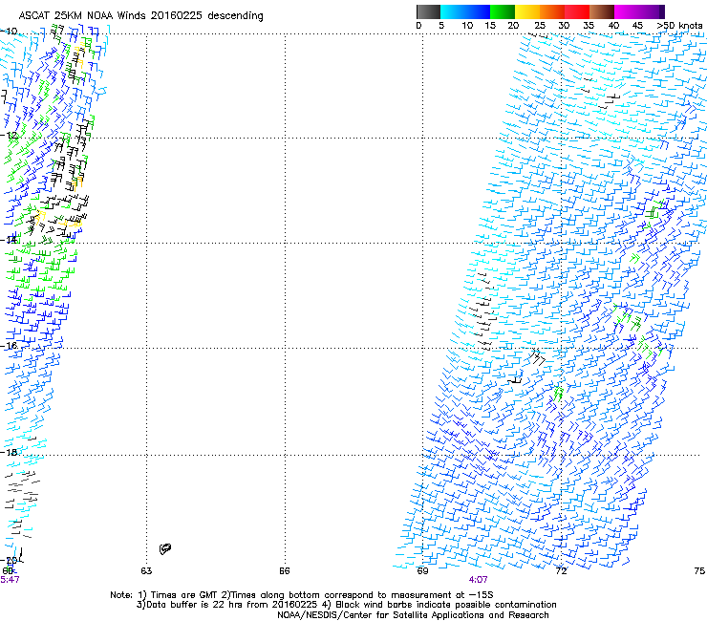Screen dimensions: 707x621
Task: Click longitude label '72' on bottom axis
Action: click(561, 571)
